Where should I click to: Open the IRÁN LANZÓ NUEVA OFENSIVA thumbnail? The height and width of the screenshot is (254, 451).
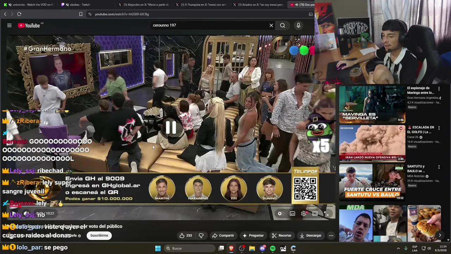(372, 144)
